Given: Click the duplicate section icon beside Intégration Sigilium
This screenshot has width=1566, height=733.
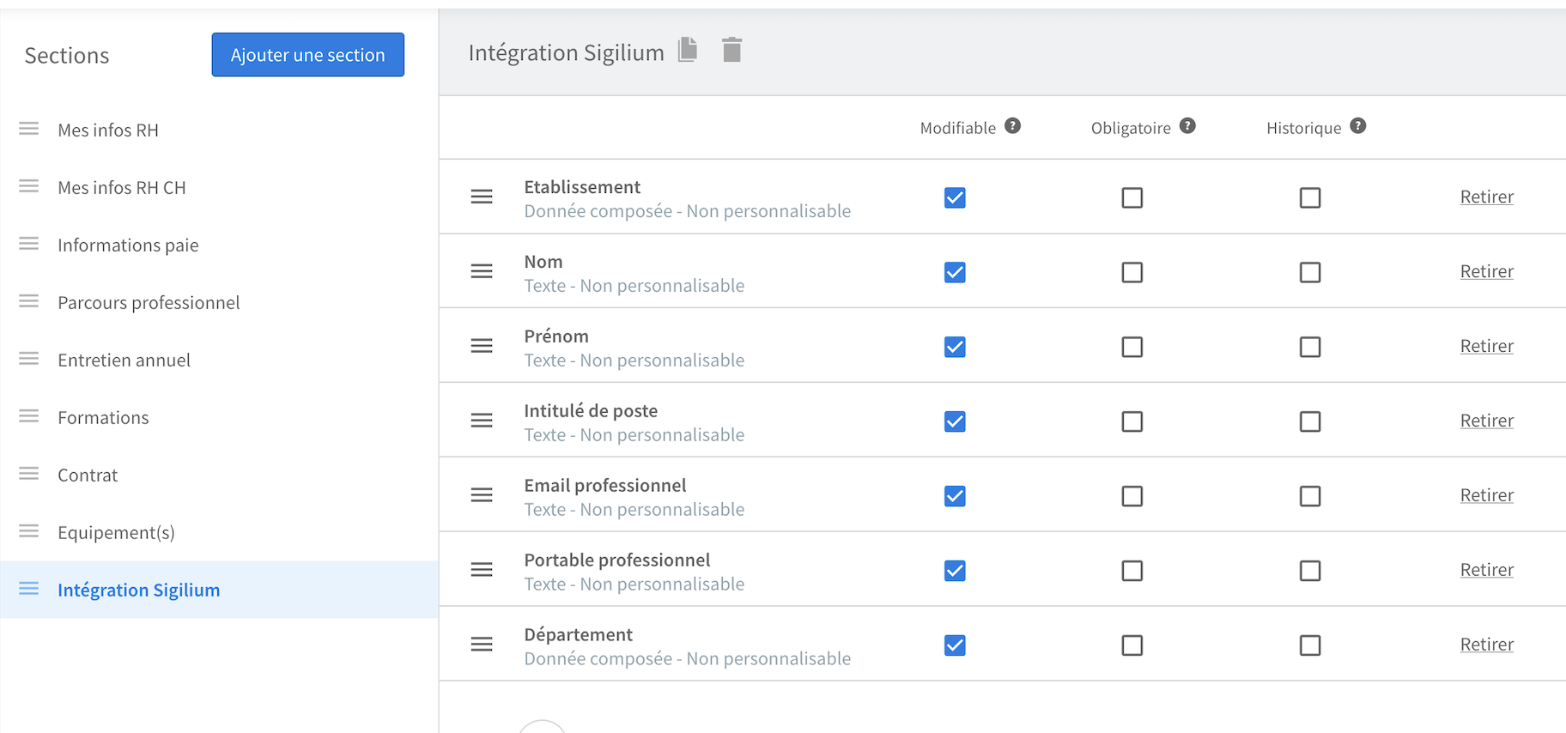Looking at the screenshot, I should 688,51.
